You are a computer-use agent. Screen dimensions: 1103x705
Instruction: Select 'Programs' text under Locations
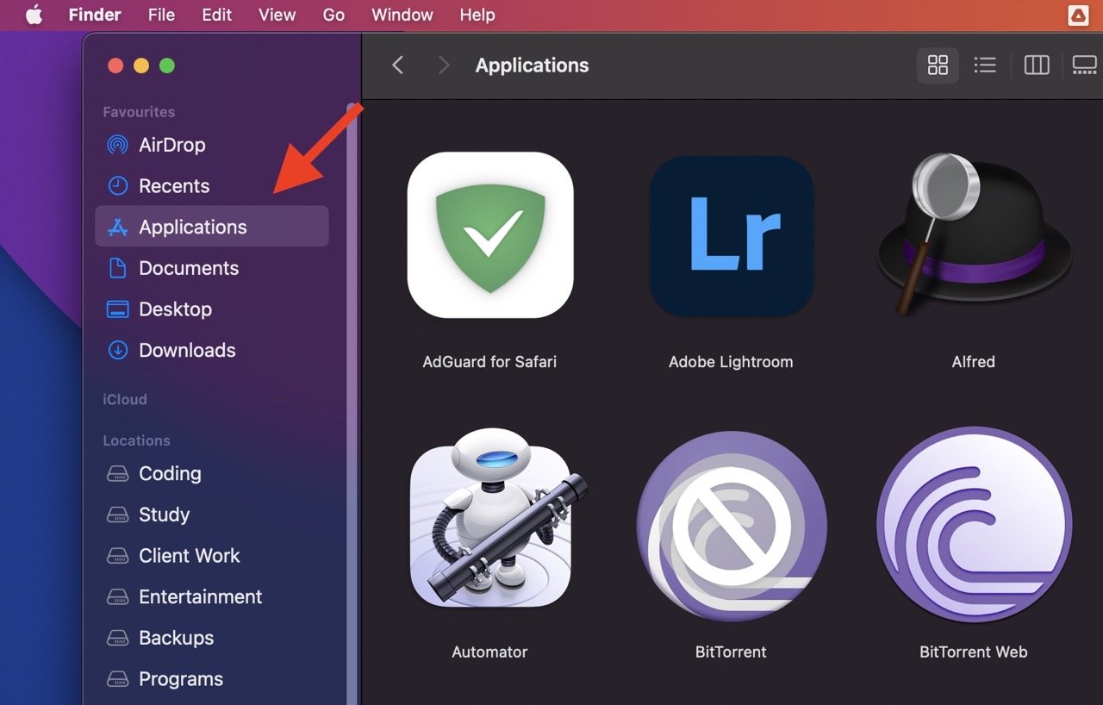181,679
